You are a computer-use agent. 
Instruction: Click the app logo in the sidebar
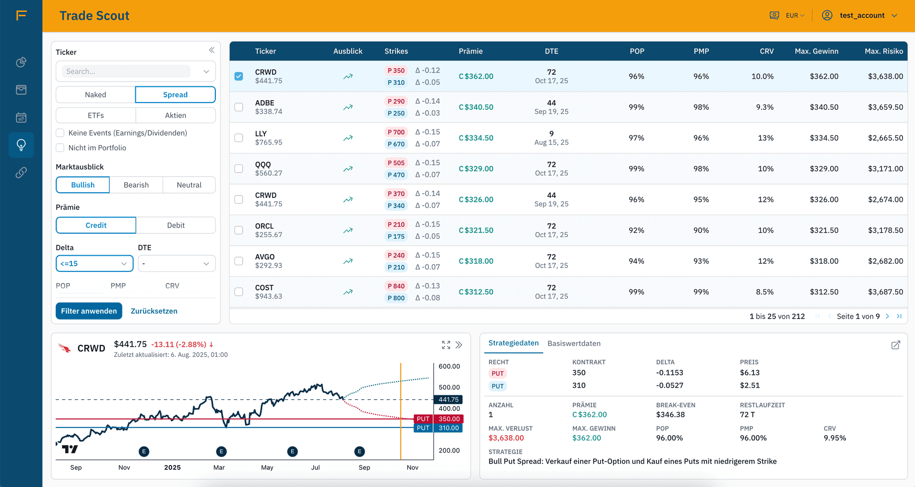(21, 15)
